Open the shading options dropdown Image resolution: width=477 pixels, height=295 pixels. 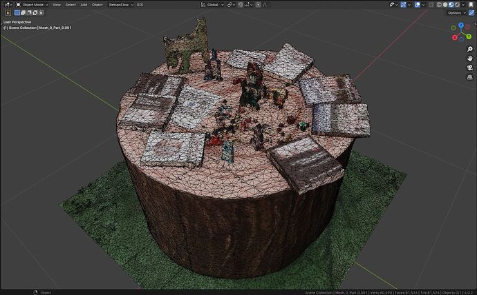click(x=463, y=5)
